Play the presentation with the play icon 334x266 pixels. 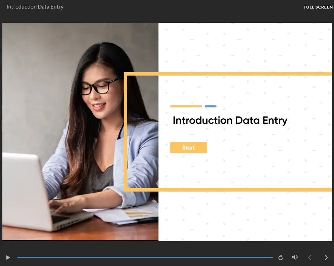[x=8, y=257]
